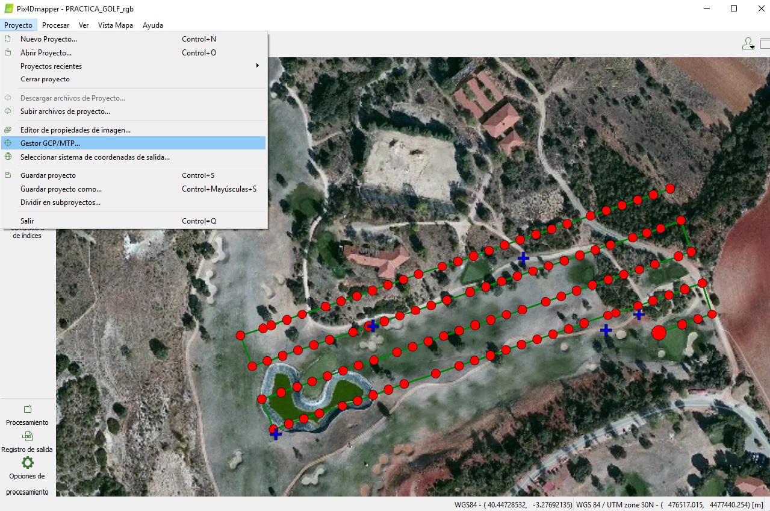Select the large red selected image dot on map
770x511 pixels.
(659, 332)
